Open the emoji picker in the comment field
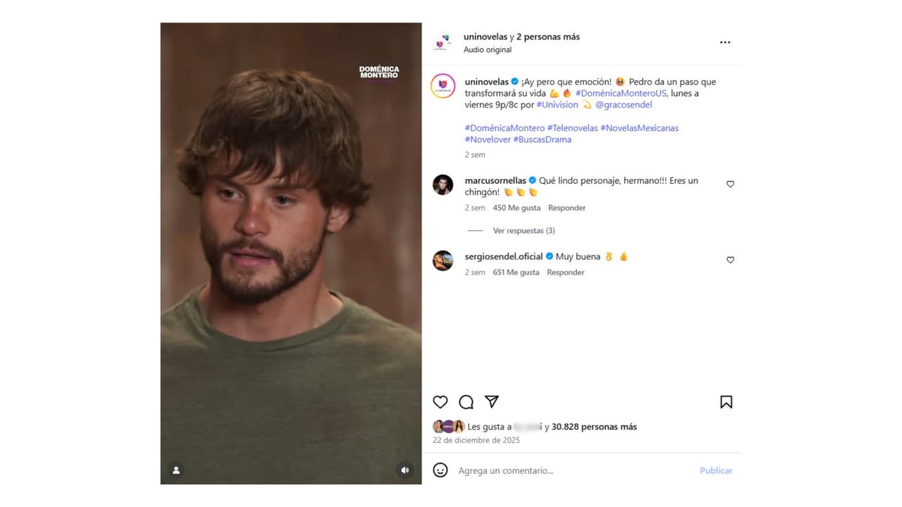 tap(441, 470)
